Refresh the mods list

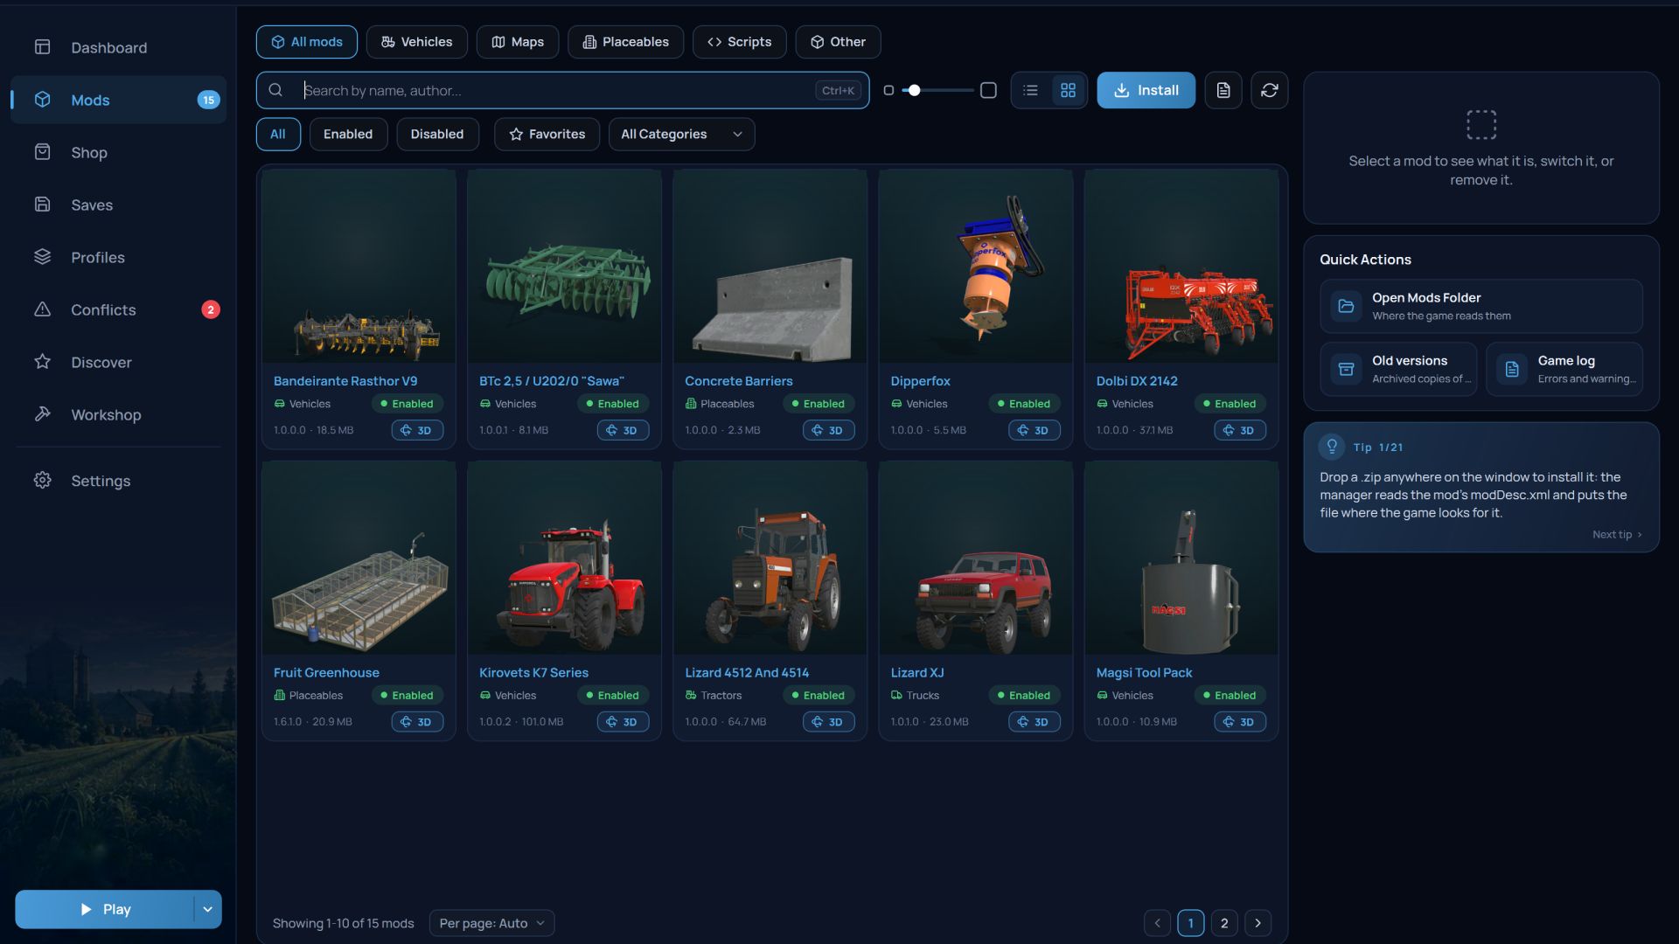click(1270, 90)
